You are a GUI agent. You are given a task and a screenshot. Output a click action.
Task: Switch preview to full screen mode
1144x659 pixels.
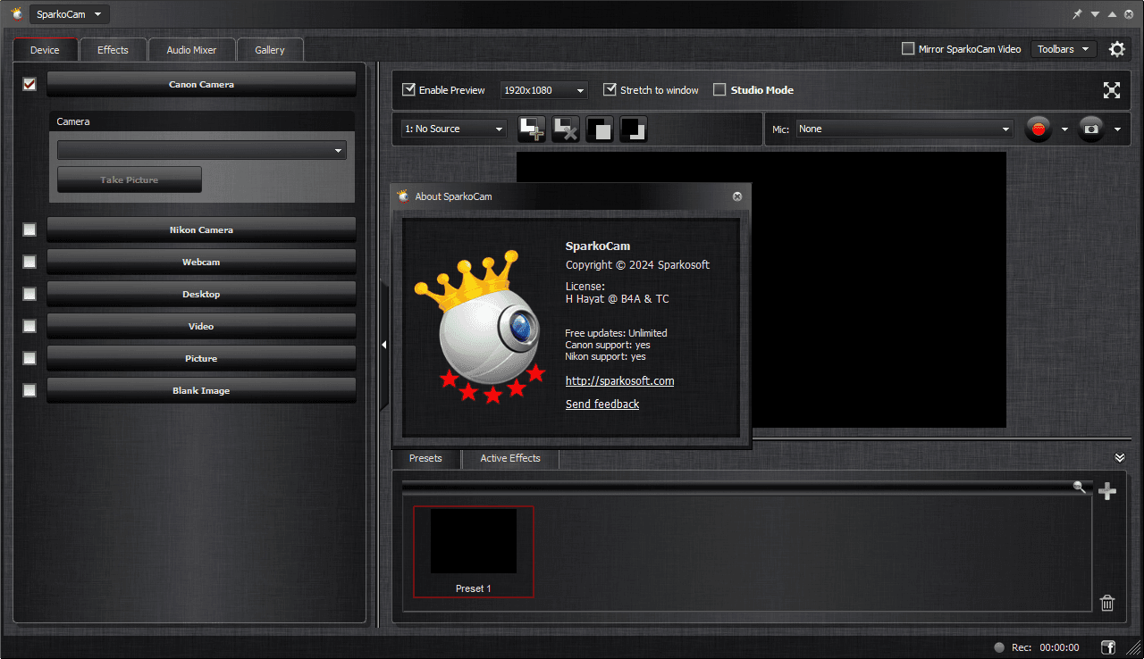[x=1111, y=89]
